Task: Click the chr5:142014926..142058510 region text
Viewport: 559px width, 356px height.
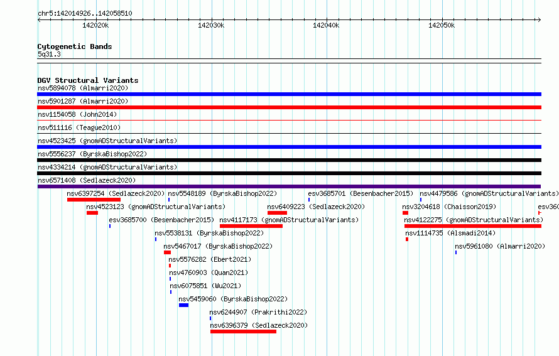Action: (x=85, y=13)
